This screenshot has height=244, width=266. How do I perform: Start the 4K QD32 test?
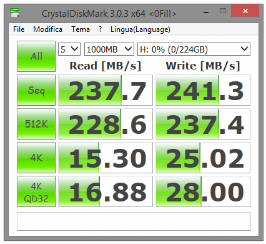(x=36, y=191)
